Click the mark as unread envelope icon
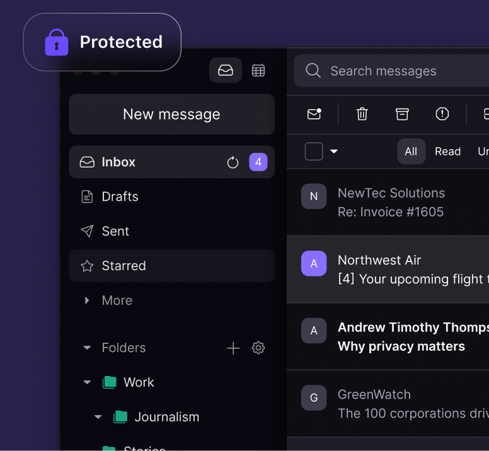Screen dimensions: 489x451 pos(314,114)
